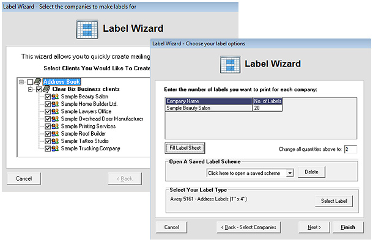Uncheck the Sample Home Builder Ltd. checkbox

[48, 104]
